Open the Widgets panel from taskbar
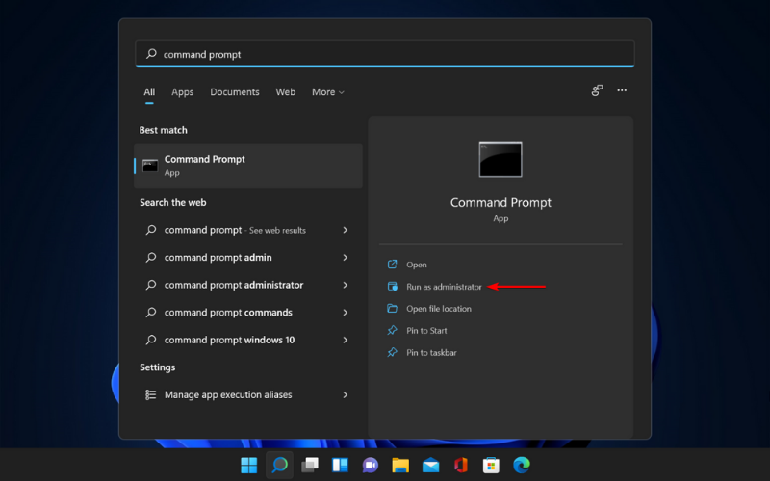Screen dimensions: 770x481 click(341, 465)
